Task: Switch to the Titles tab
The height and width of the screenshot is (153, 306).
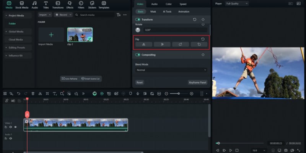Action: point(46,5)
